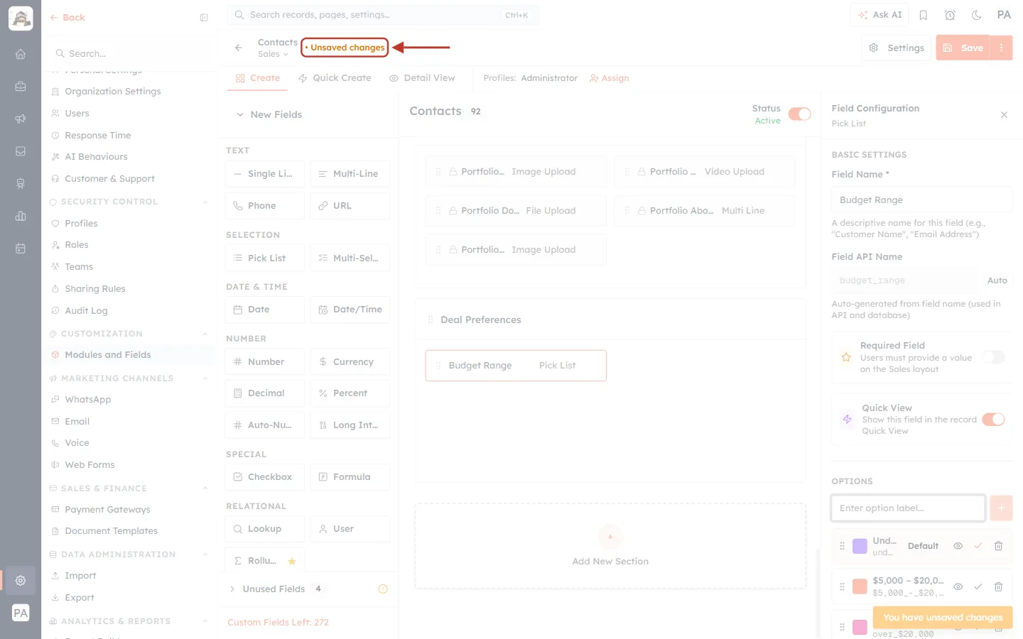Click salmon color swatch of $5,000 option
The width and height of the screenshot is (1023, 639).
[x=860, y=586]
